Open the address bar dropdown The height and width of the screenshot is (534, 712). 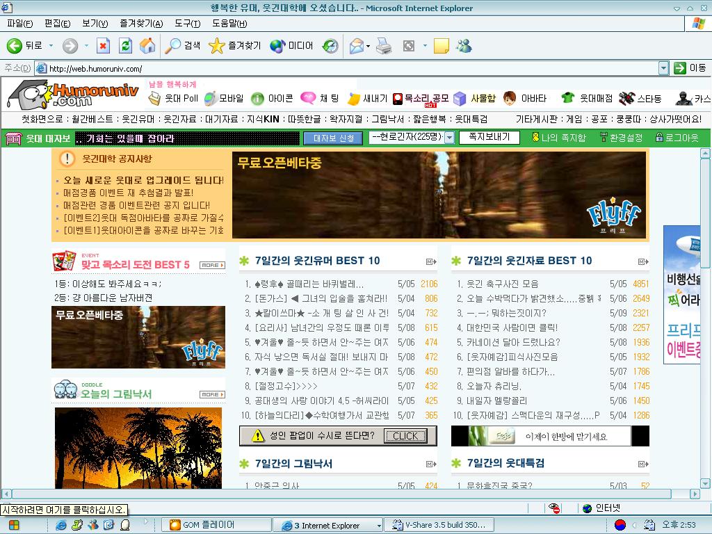(663, 69)
